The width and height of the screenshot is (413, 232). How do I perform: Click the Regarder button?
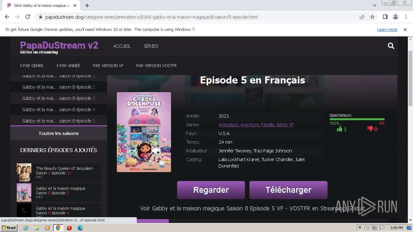point(211,190)
